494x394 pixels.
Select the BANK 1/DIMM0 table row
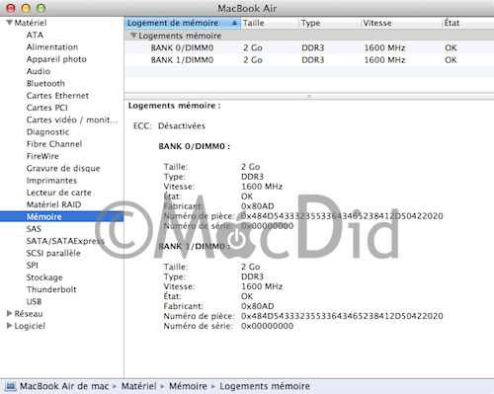tap(309, 60)
